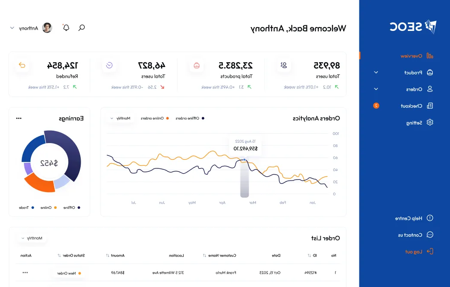Open the Order List Monthly dropdown

33,238
